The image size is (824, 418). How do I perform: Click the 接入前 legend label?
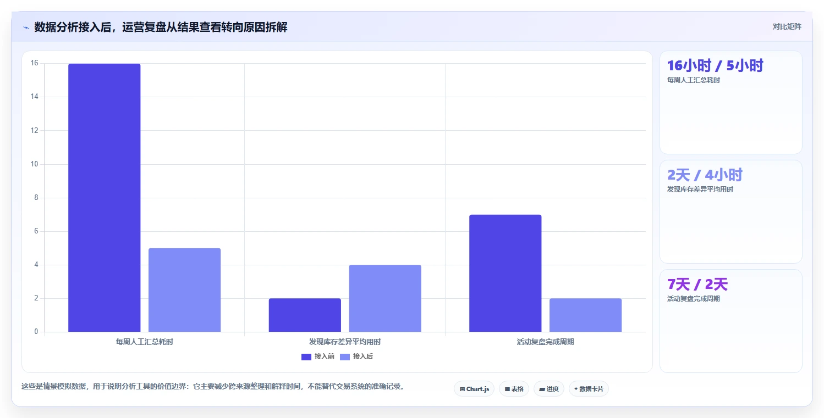click(x=325, y=357)
